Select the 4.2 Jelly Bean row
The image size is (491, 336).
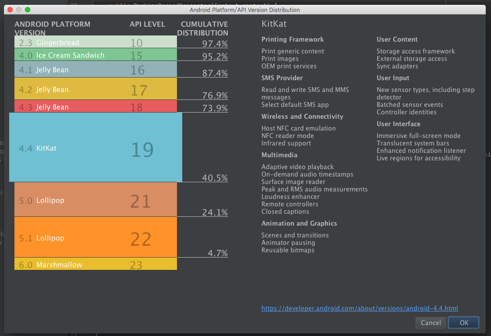(95, 88)
